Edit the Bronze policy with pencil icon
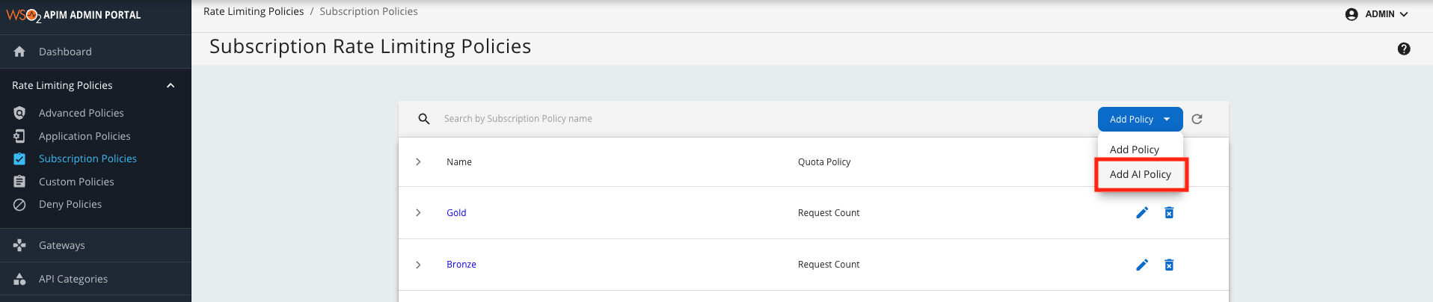Screen dimensions: 1433x302 click(x=1141, y=265)
